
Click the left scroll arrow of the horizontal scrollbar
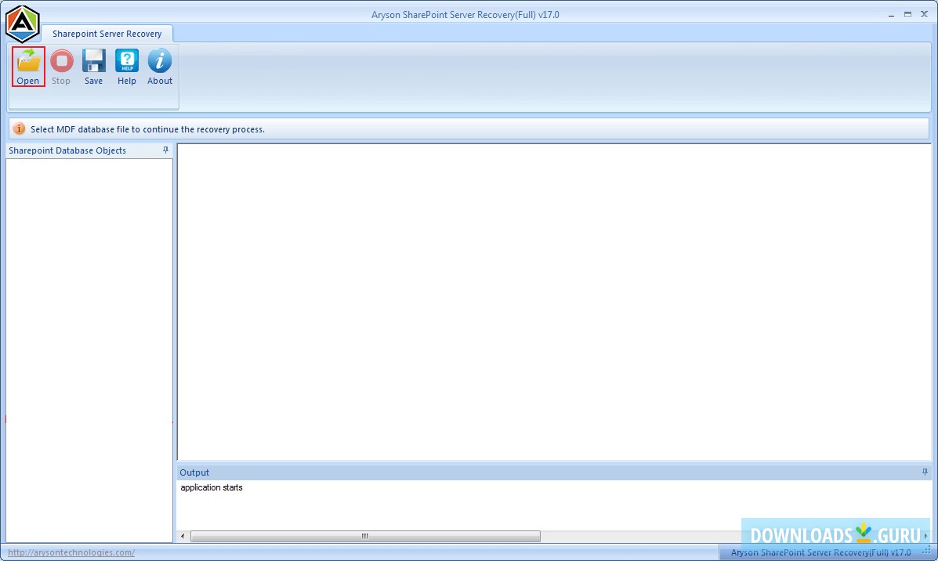(181, 536)
